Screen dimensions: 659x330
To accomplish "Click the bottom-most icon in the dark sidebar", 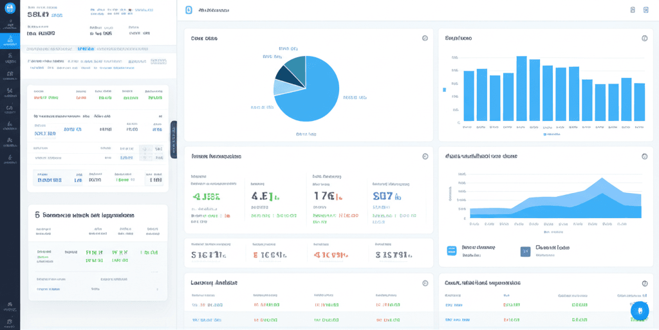I will pos(10,320).
